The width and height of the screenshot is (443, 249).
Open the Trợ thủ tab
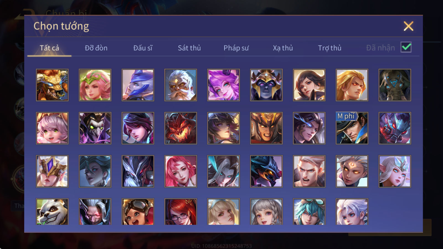click(329, 48)
